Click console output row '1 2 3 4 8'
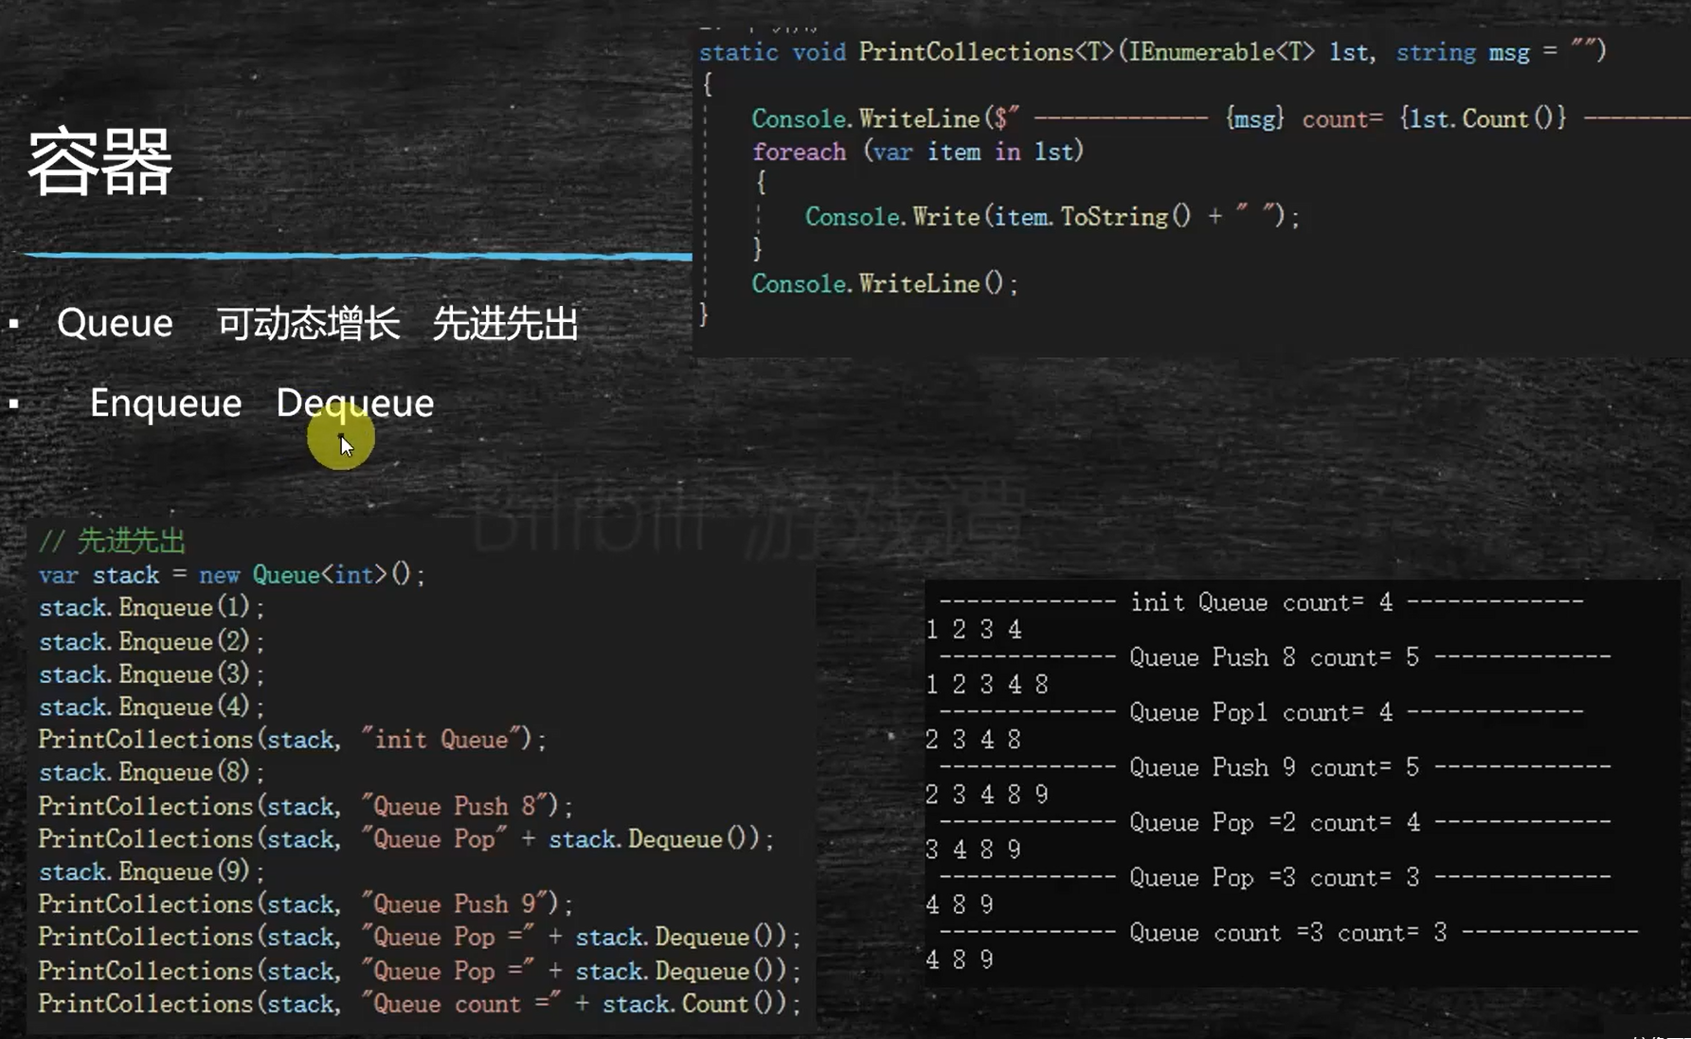This screenshot has width=1691, height=1039. 988,685
